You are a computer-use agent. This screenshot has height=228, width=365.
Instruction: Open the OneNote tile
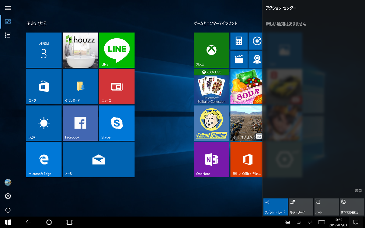[211, 160]
